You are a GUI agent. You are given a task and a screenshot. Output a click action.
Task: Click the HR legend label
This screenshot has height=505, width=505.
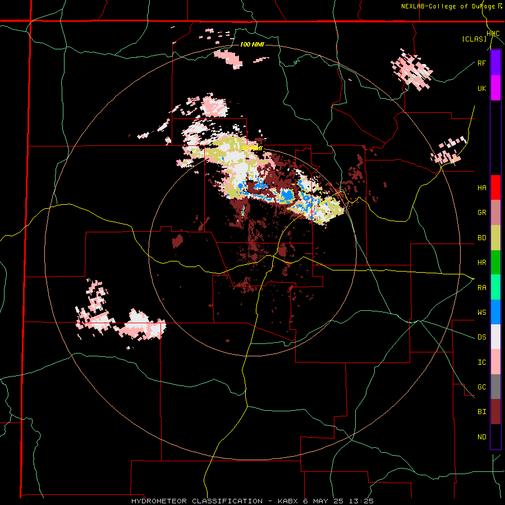[481, 263]
